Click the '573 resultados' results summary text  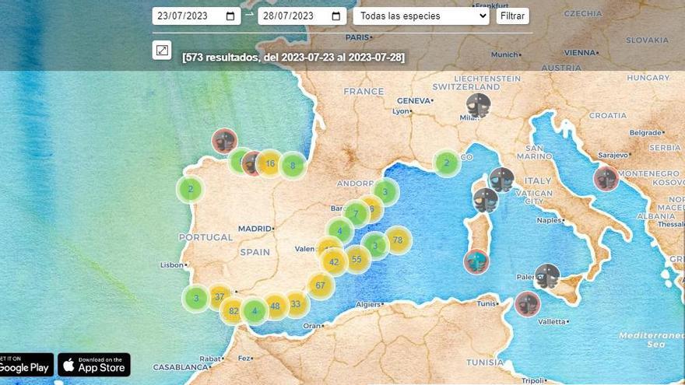[x=293, y=58]
